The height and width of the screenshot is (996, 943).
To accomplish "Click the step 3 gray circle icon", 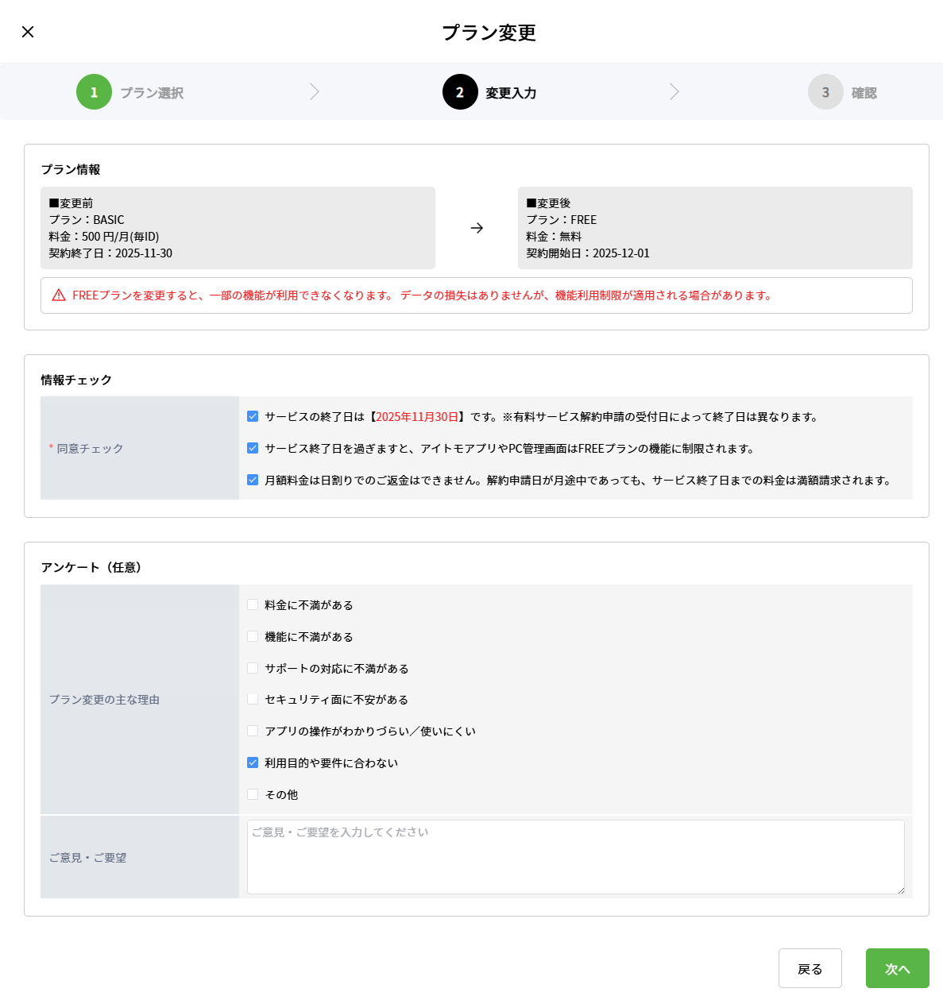I will [x=825, y=92].
